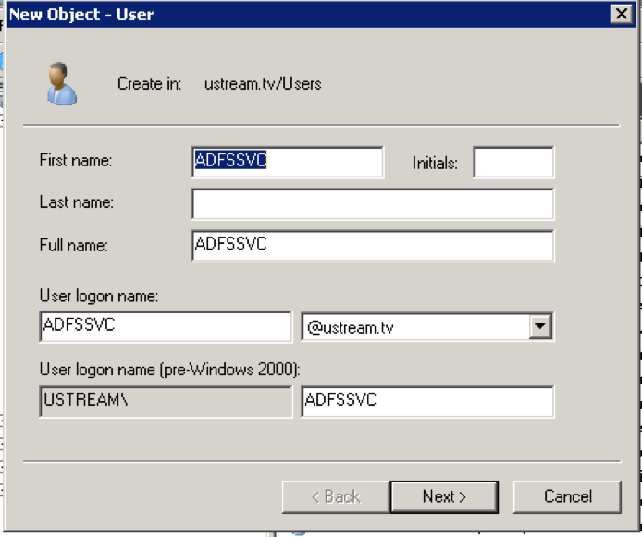Click the Cancel button

coord(567,497)
